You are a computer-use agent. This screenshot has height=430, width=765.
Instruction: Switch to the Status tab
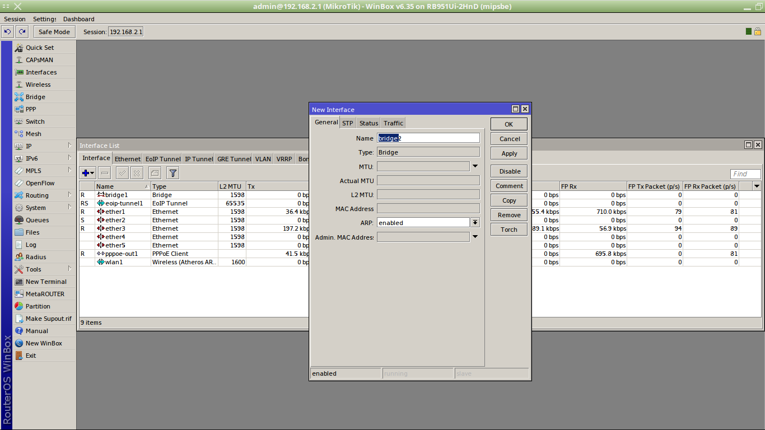[x=368, y=123]
